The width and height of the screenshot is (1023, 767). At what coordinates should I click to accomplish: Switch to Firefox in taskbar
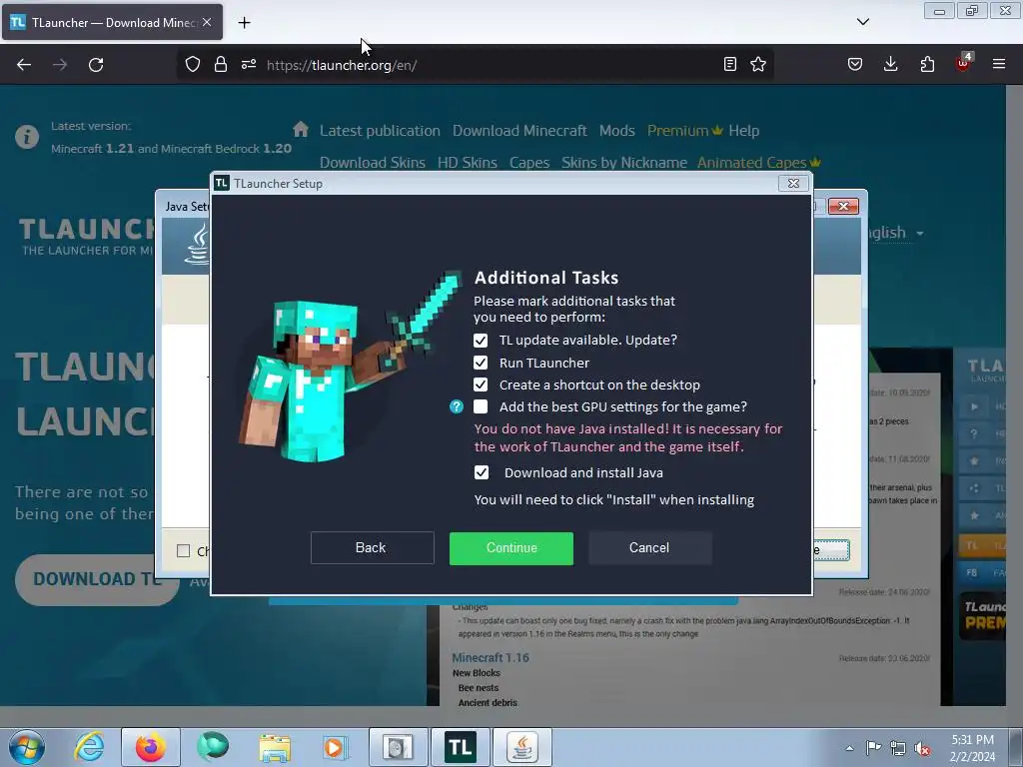(151, 747)
